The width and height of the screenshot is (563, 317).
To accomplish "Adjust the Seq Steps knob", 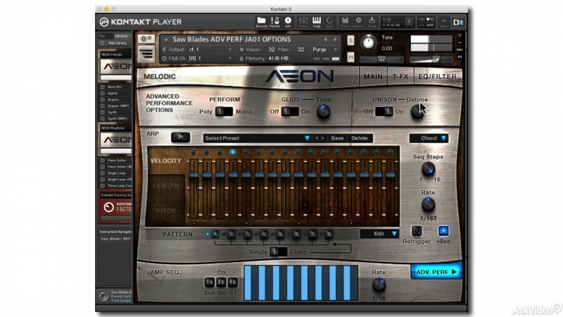I will [x=428, y=169].
